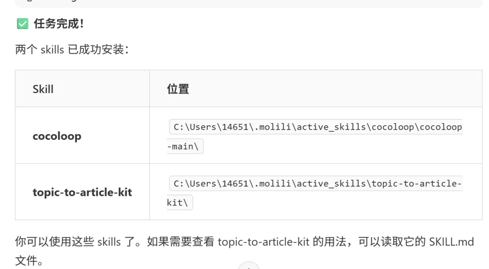Click topic-to-article-kit in the closing paragraph

coord(264,242)
